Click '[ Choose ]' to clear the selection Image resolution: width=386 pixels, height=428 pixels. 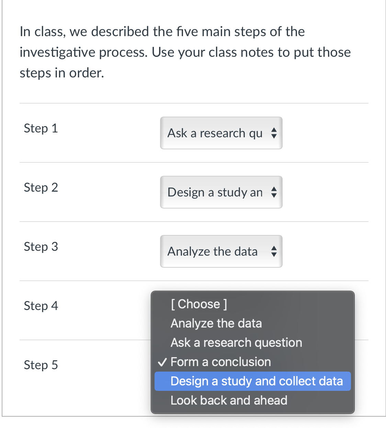[x=198, y=304]
